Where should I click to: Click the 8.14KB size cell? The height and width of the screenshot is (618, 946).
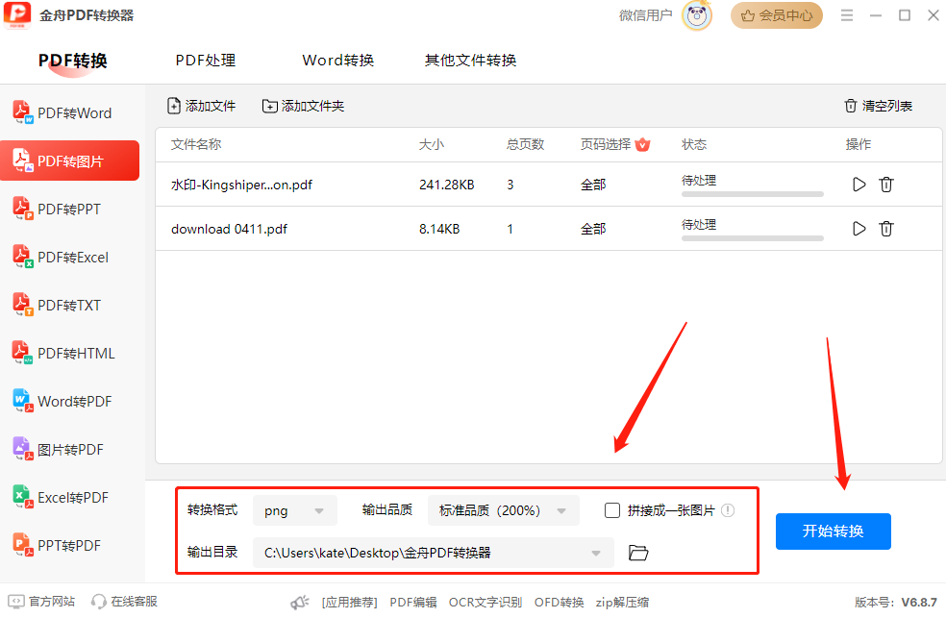point(439,229)
